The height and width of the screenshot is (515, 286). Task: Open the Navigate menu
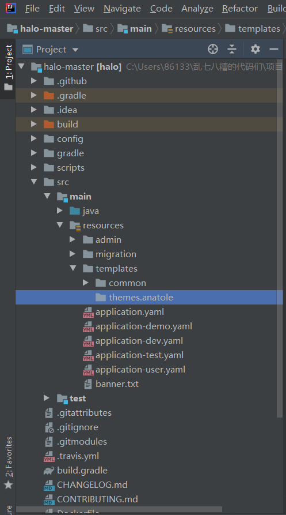click(x=122, y=9)
